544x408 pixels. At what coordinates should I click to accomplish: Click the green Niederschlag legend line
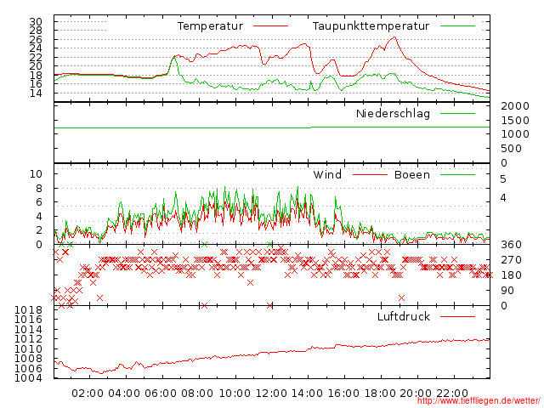(457, 113)
